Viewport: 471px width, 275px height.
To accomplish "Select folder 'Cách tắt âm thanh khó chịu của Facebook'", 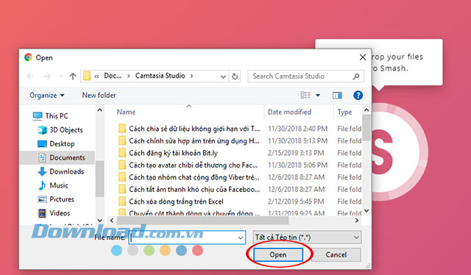I will click(194, 190).
